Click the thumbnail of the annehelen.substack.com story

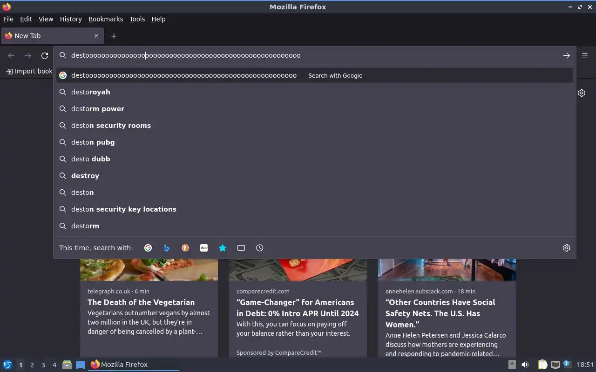pos(447,270)
